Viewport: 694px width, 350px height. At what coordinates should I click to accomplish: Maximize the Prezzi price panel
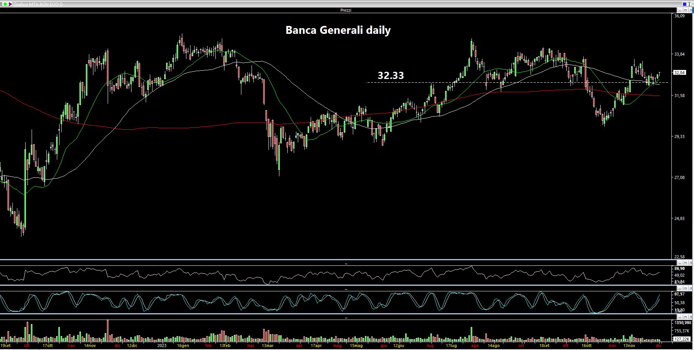pos(685,10)
